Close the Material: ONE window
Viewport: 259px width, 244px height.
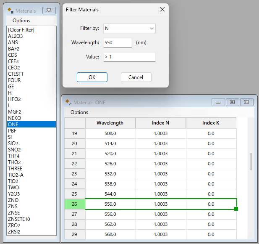coord(246,102)
